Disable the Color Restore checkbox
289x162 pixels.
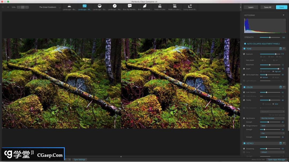pyautogui.click(x=244, y=92)
